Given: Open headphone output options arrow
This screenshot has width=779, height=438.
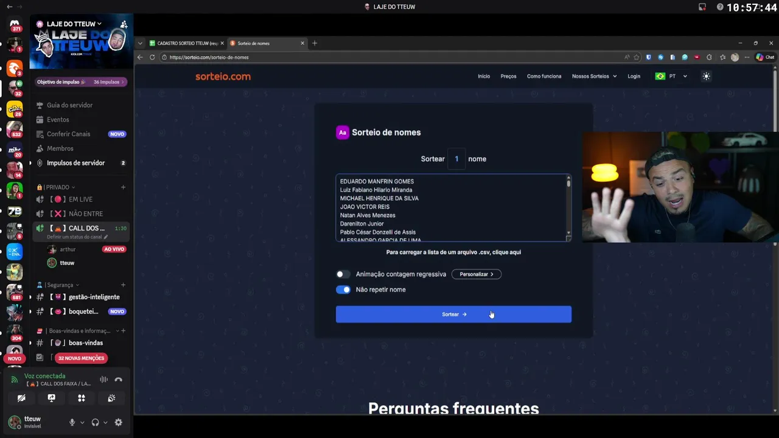Looking at the screenshot, I should (105, 422).
